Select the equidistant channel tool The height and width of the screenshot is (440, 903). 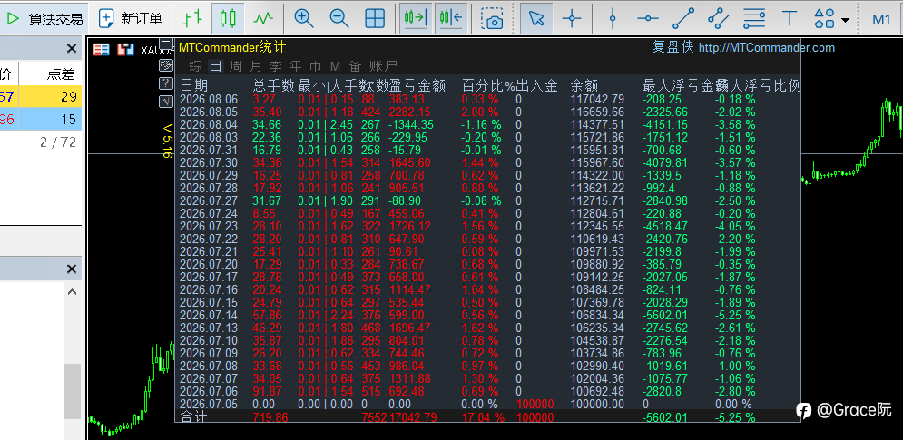coord(719,18)
